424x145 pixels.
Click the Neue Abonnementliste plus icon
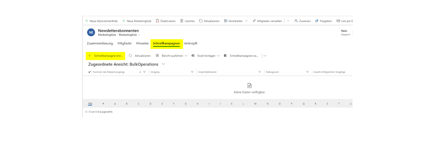(87, 21)
